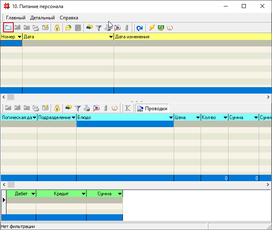Click the padlock icon in the lower toolbar
The height and width of the screenshot is (230, 272).
pyautogui.click(x=57, y=108)
